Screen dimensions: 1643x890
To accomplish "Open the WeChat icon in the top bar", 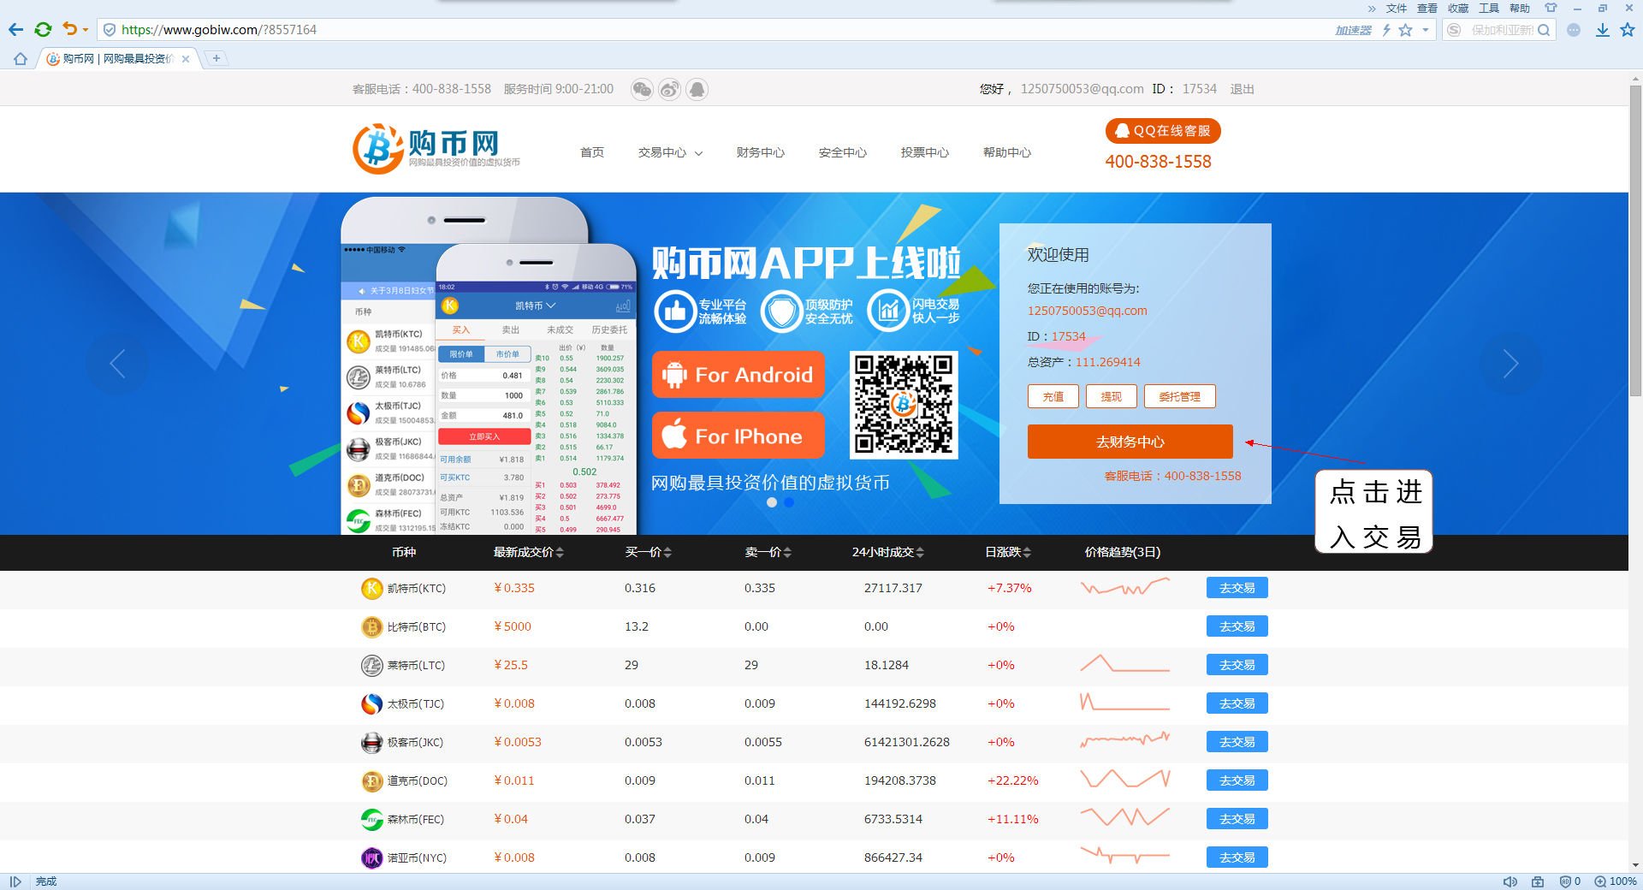I will pos(643,89).
